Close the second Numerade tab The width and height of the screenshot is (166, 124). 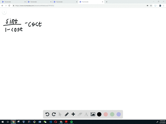(51, 2)
